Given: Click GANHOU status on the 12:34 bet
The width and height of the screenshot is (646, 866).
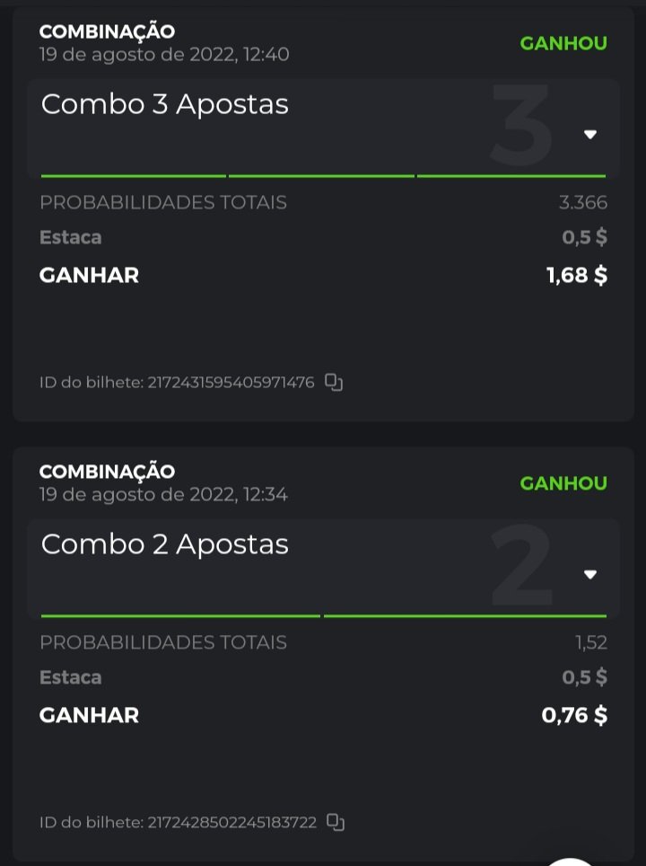Looking at the screenshot, I should click(x=563, y=483).
